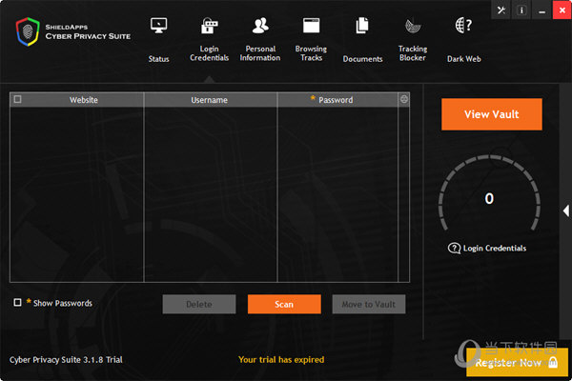Tick the select-all checkbox in table header
572x381 pixels.
point(17,99)
